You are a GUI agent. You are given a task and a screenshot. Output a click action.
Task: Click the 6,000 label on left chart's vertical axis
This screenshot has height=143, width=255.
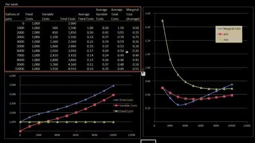coord(12,76)
